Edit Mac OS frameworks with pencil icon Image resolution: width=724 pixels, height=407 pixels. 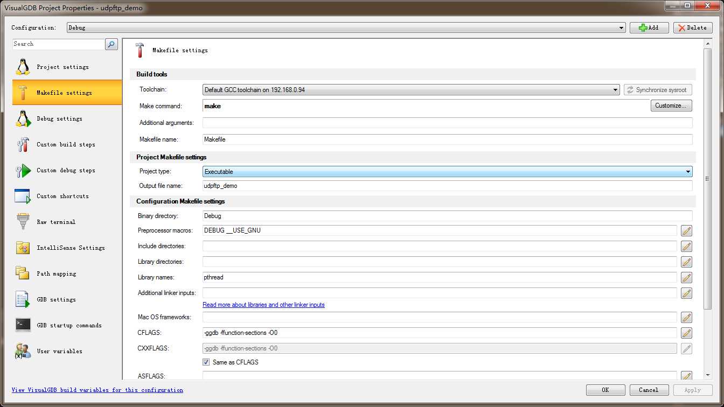click(x=686, y=317)
